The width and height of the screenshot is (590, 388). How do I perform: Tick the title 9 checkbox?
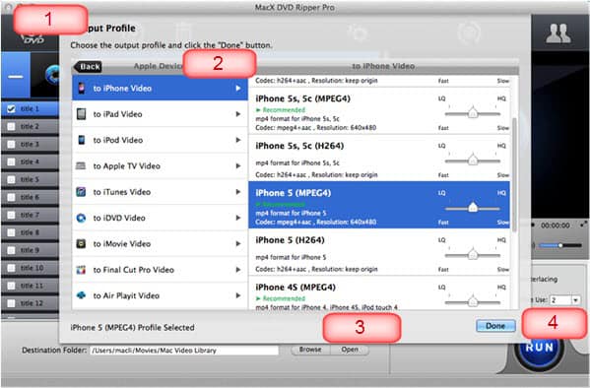(x=11, y=250)
